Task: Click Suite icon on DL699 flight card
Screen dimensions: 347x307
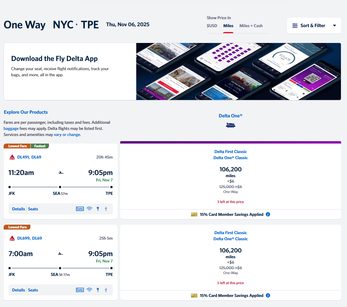Action: (x=80, y=290)
